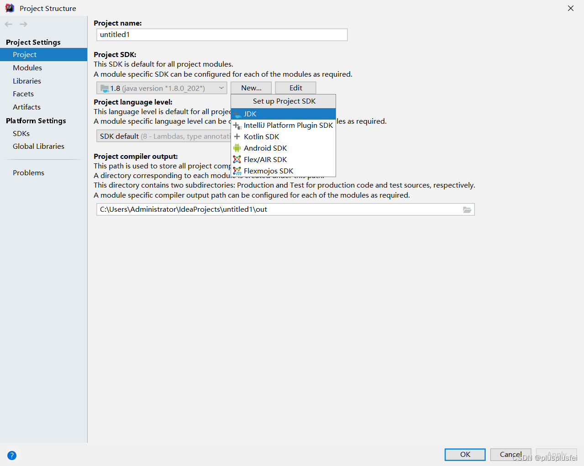This screenshot has width=584, height=466.
Task: Click the Platform Settings heading
Action: (36, 120)
